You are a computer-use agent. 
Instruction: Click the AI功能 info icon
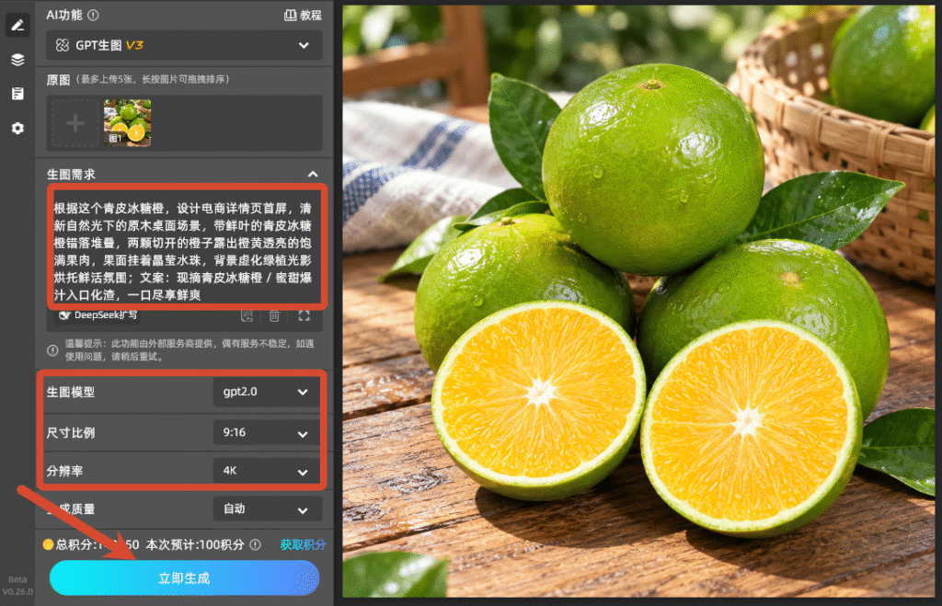tap(93, 15)
